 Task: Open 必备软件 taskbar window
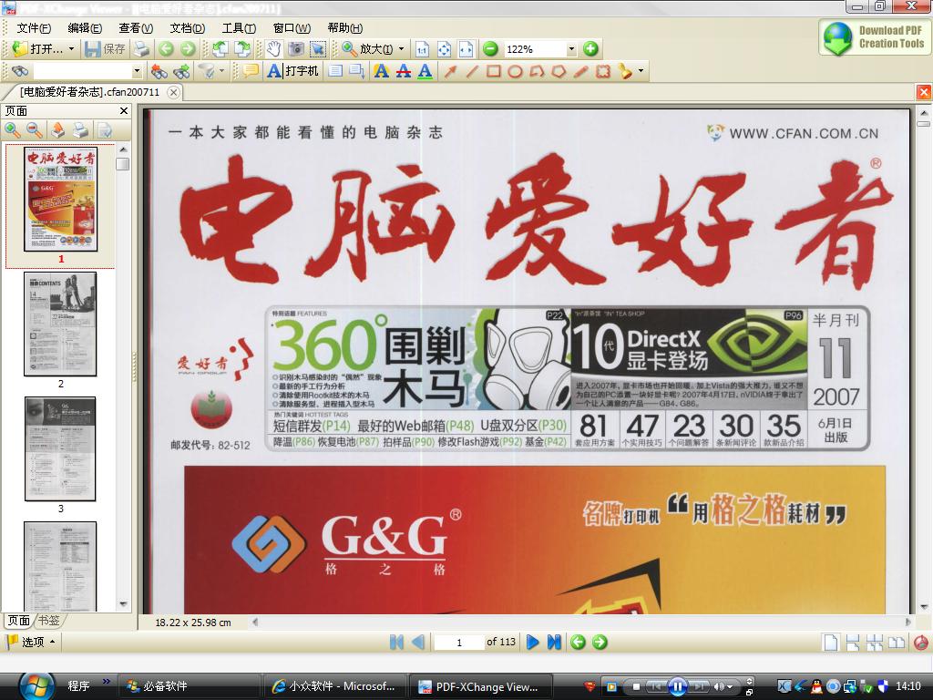[x=190, y=686]
